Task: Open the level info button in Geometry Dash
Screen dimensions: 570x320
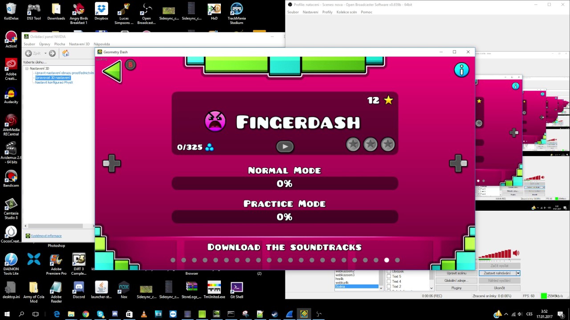Action: click(461, 70)
